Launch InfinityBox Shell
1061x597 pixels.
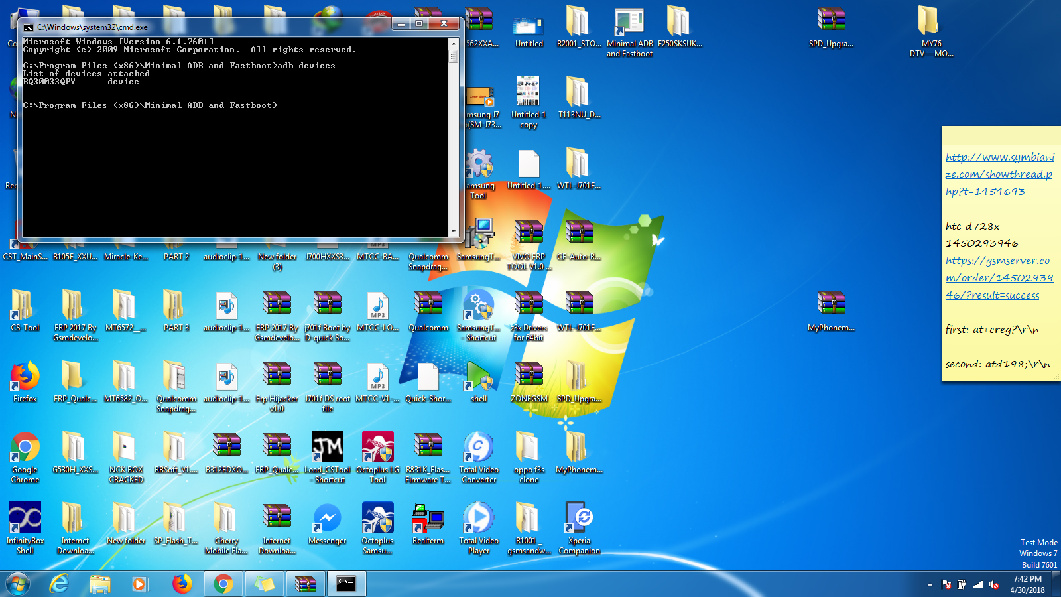25,528
